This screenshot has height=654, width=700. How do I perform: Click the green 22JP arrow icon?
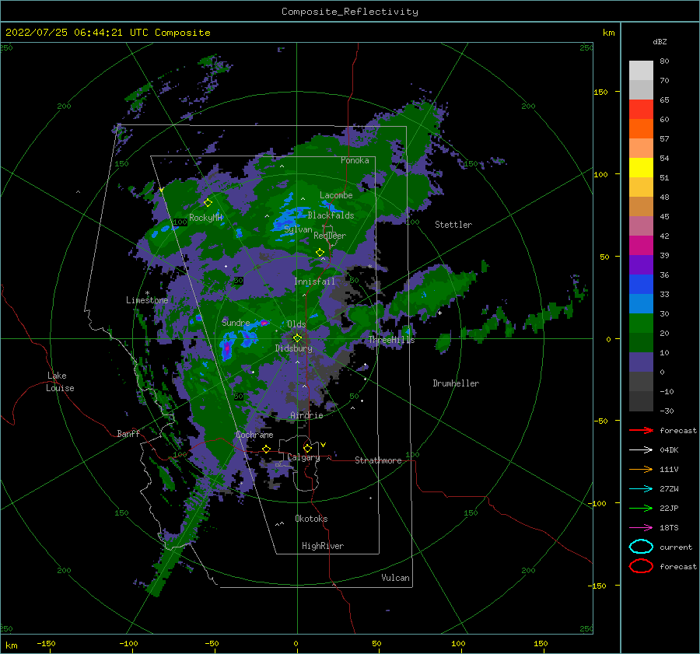641,508
